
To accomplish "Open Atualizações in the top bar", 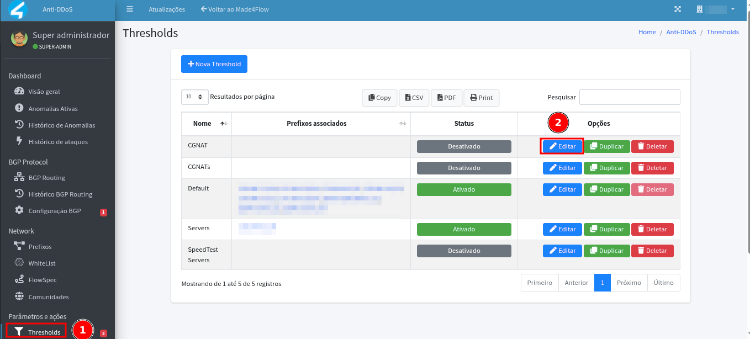I will coord(167,9).
